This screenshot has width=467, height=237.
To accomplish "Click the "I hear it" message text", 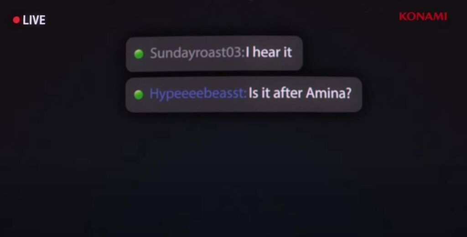I will 269,53.
